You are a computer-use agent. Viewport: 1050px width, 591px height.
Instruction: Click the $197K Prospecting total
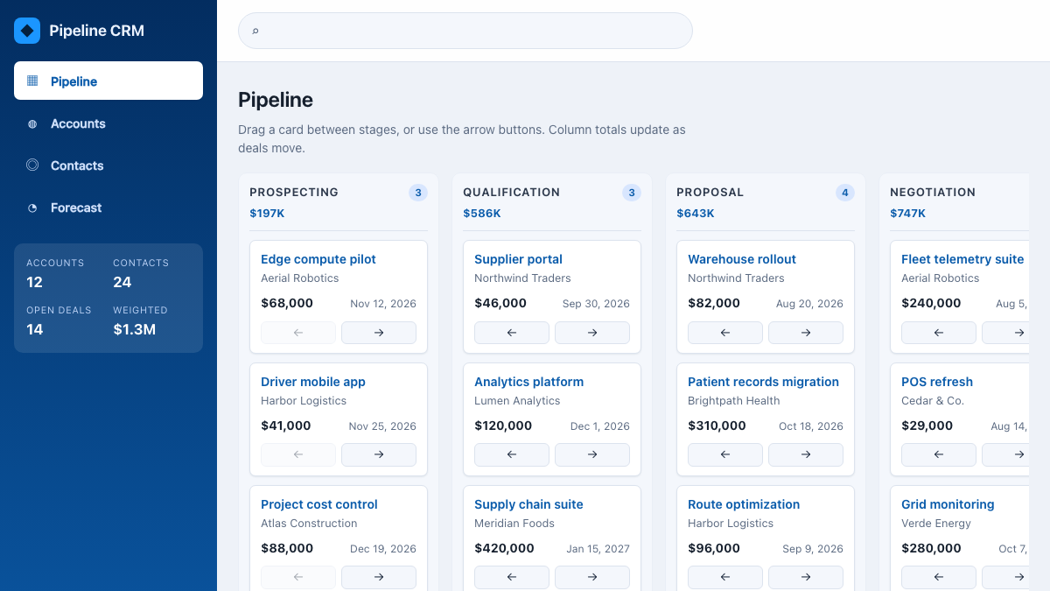point(267,213)
